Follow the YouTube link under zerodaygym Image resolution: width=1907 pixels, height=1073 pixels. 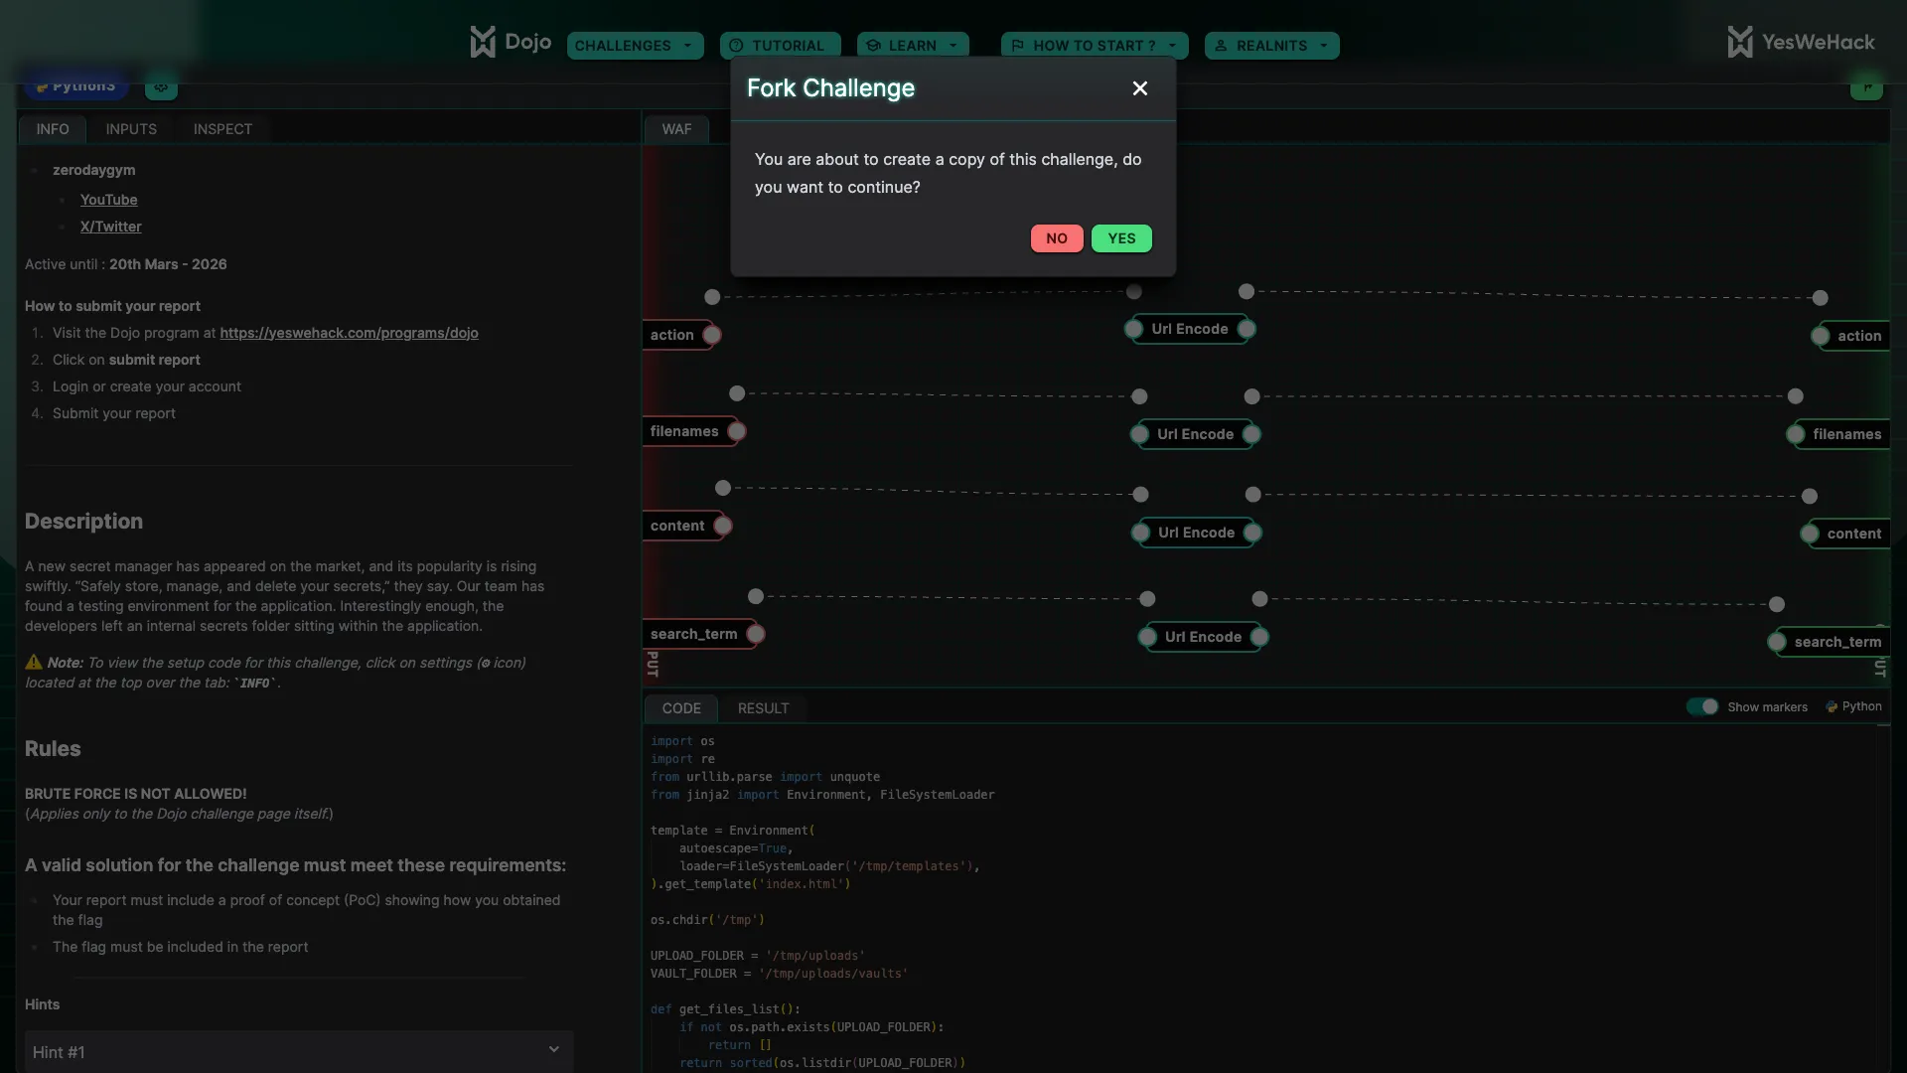pyautogui.click(x=109, y=200)
